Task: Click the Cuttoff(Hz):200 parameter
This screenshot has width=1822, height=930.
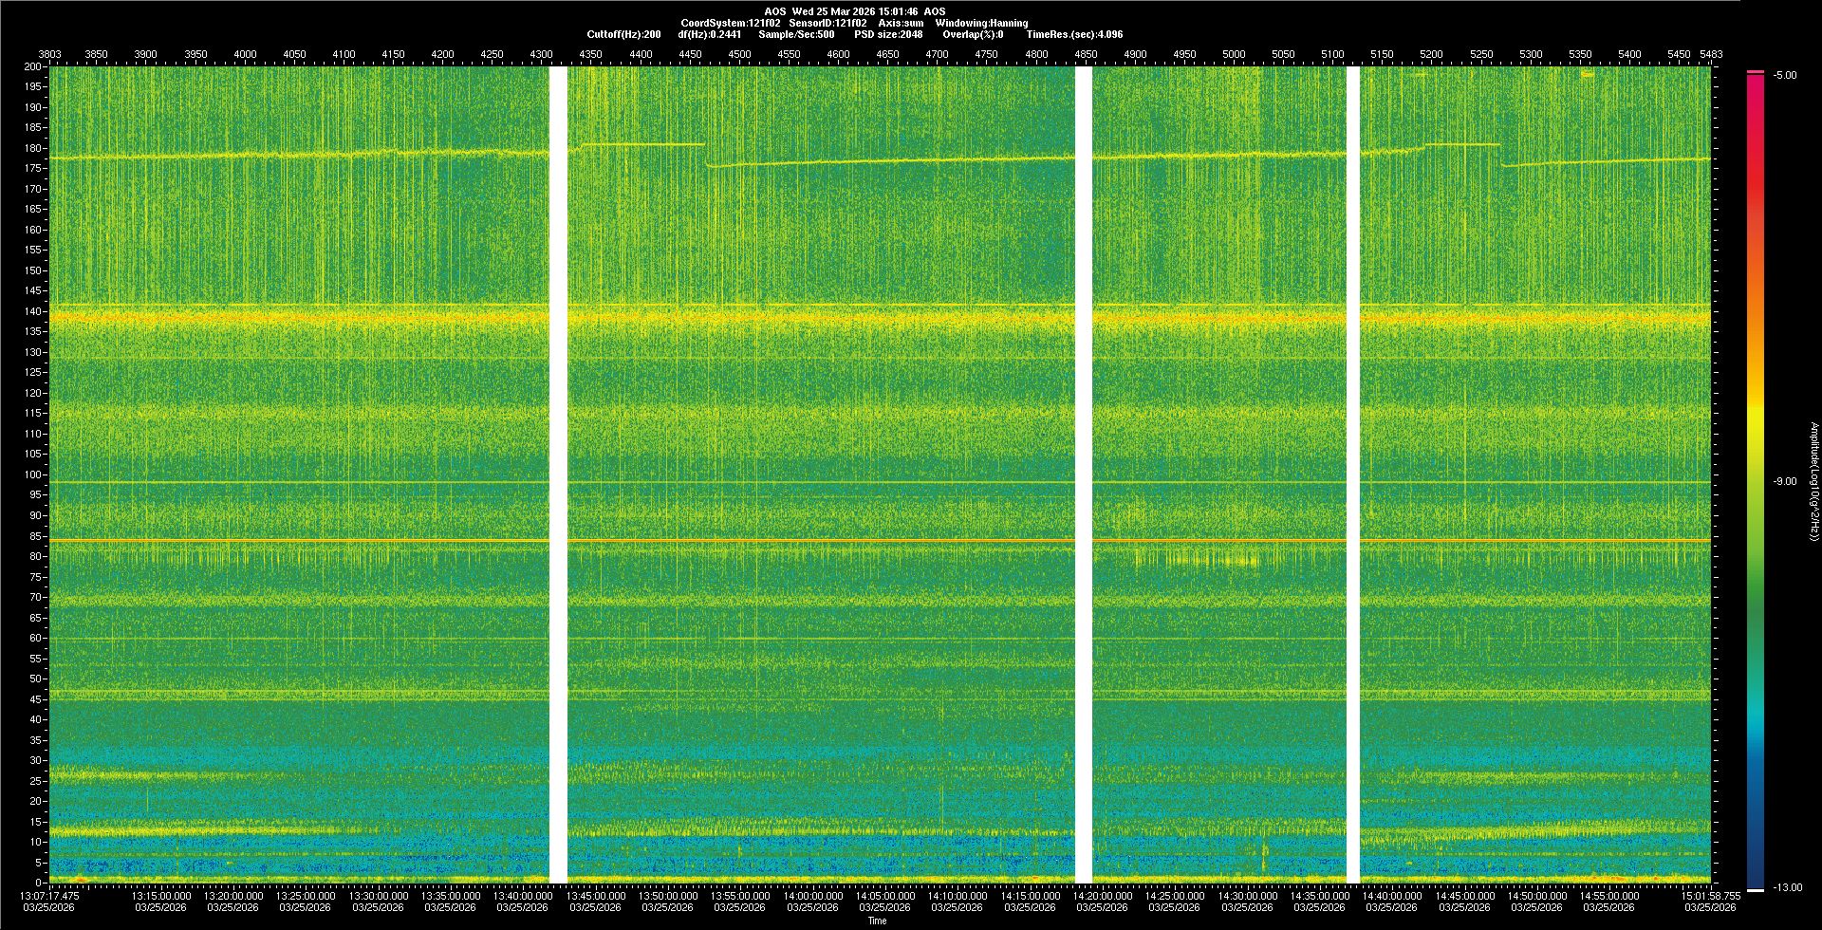Action: coord(623,34)
